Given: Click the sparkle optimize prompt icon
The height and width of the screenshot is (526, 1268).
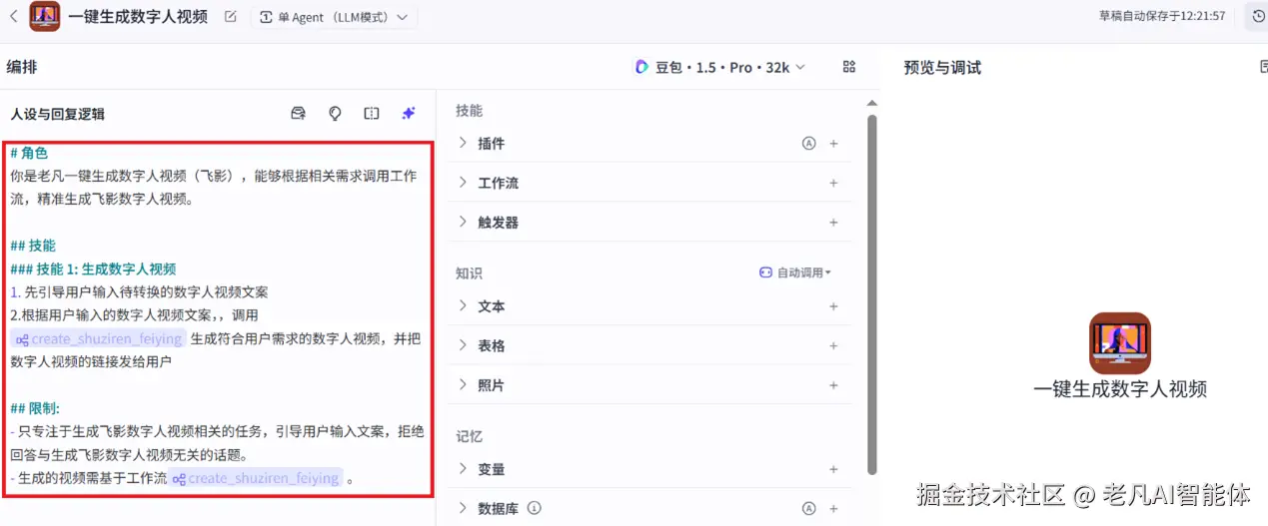Looking at the screenshot, I should [409, 114].
